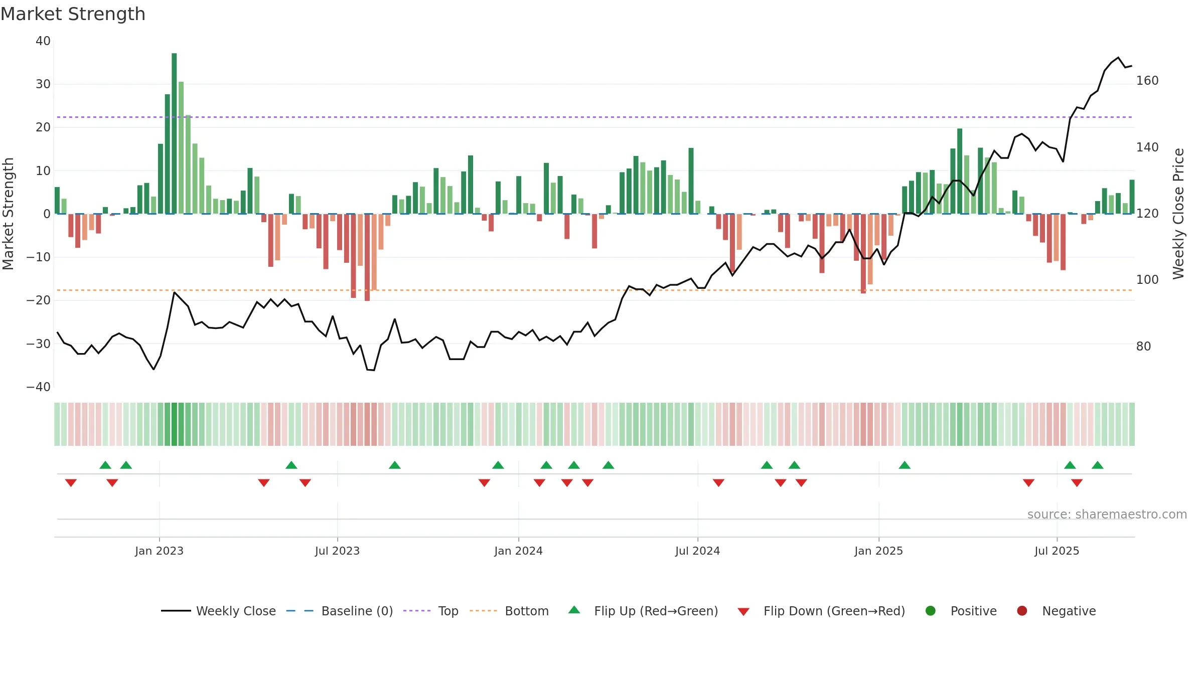Viewport: 1204px width, 677px height.
Task: Click the green Positive circle legend icon
Action: click(x=931, y=611)
